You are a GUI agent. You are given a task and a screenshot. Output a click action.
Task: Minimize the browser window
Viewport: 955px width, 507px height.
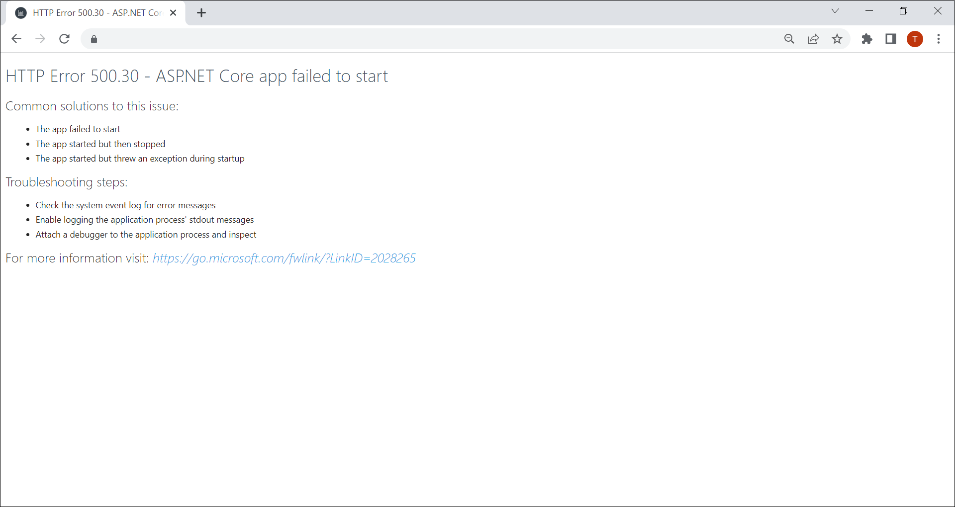coord(869,11)
